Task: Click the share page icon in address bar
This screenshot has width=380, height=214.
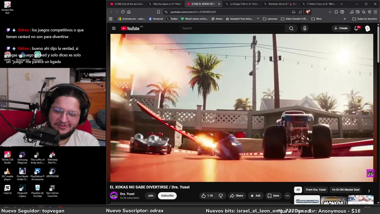Action: 300,12
